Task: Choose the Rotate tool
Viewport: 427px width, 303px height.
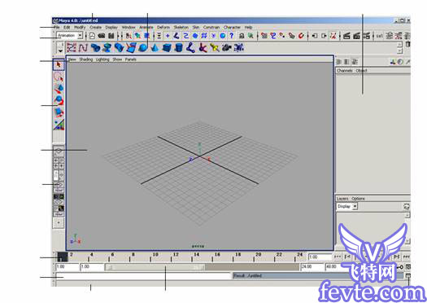Action: coord(59,100)
